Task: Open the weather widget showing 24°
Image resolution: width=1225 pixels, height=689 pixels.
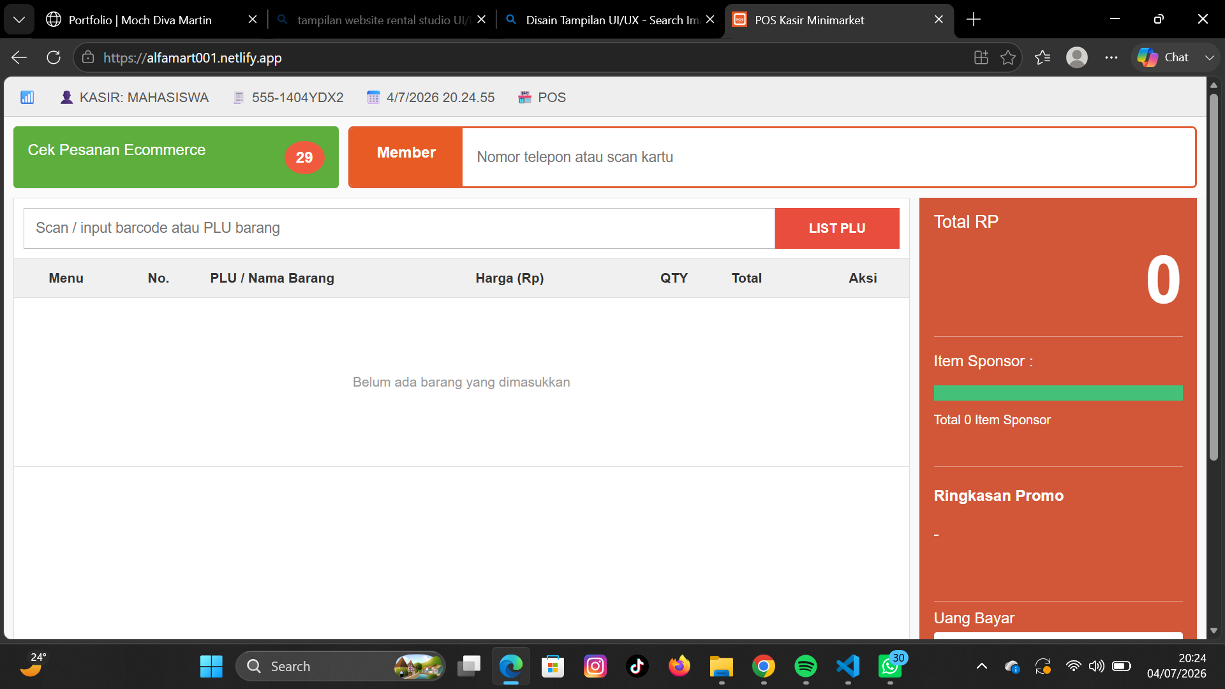Action: pyautogui.click(x=32, y=665)
